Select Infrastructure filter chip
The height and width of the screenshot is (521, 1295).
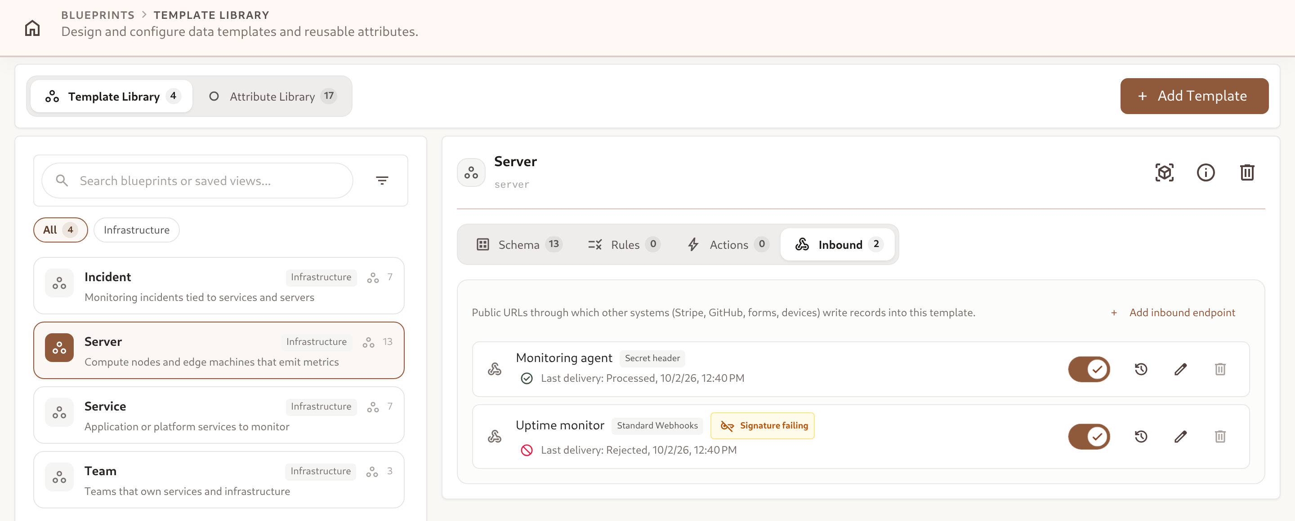136,230
